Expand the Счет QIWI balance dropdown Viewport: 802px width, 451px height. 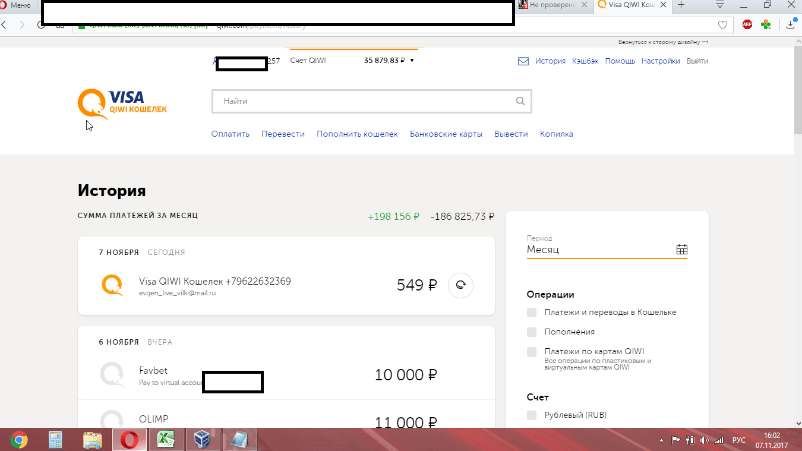412,61
